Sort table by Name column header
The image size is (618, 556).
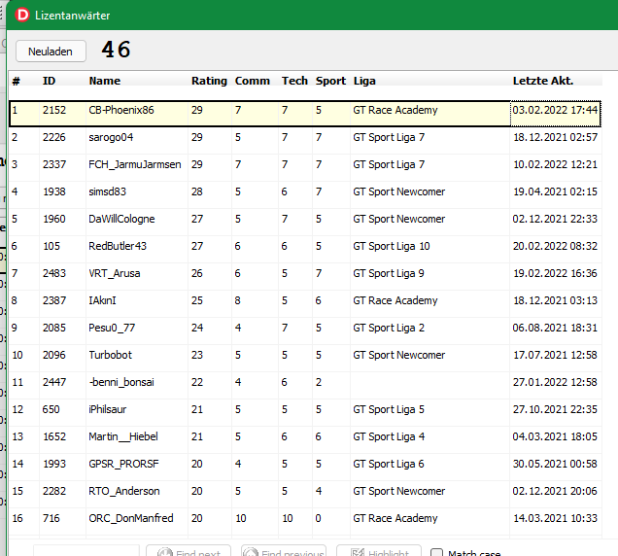click(105, 81)
